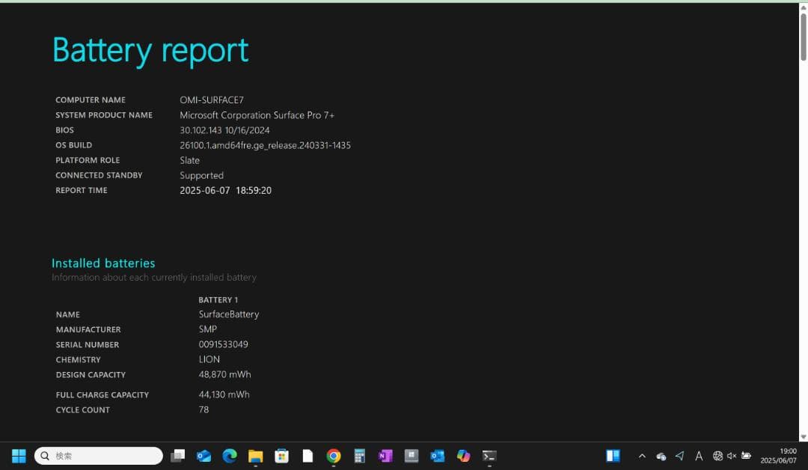This screenshot has height=470, width=808.
Task: Click the 'FULL CHARGE CAPACITY' label
Action: click(102, 394)
